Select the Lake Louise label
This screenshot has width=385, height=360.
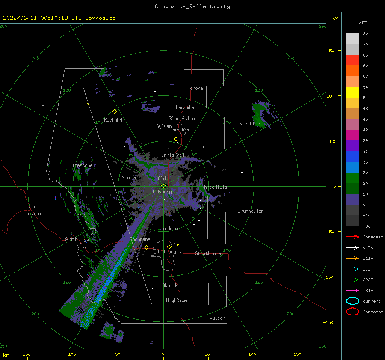point(33,210)
